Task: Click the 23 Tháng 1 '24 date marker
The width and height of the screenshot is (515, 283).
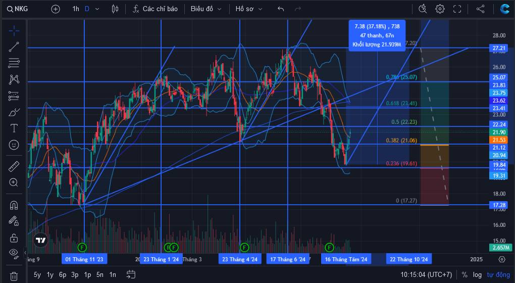Action: (x=161, y=259)
